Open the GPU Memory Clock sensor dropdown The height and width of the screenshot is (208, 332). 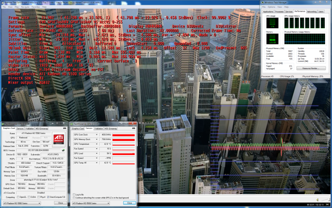point(97,140)
